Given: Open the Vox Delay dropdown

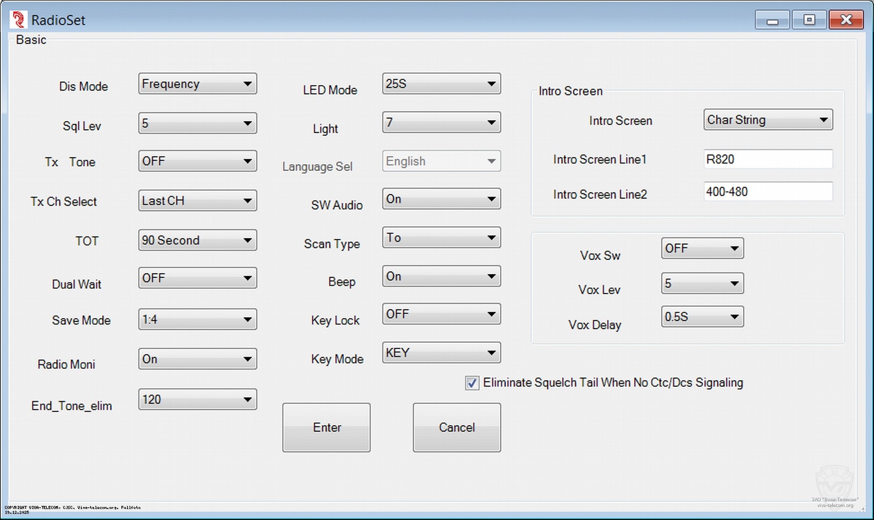Looking at the screenshot, I should tap(702, 317).
